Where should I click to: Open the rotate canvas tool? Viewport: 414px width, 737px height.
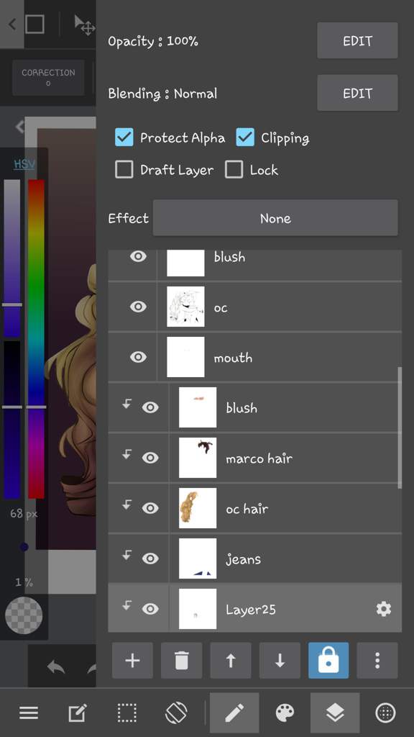177,713
